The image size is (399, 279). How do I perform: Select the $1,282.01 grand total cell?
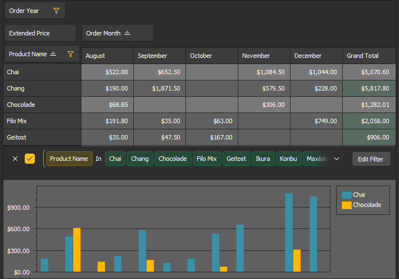coord(369,105)
